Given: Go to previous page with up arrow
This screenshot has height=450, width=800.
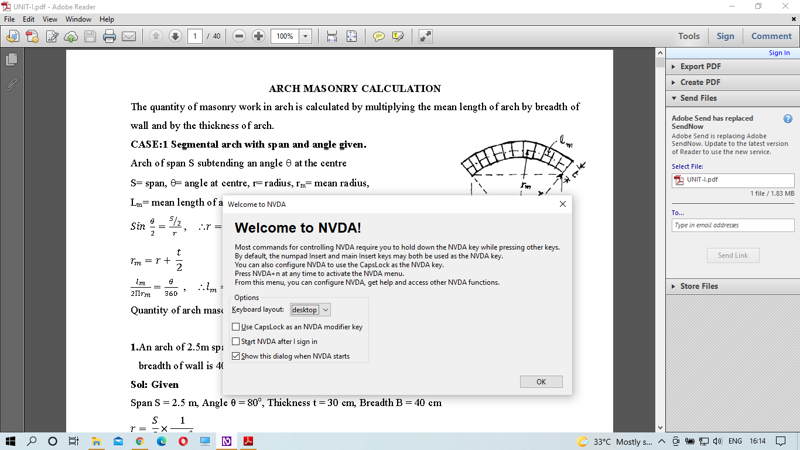Looking at the screenshot, I should click(156, 36).
